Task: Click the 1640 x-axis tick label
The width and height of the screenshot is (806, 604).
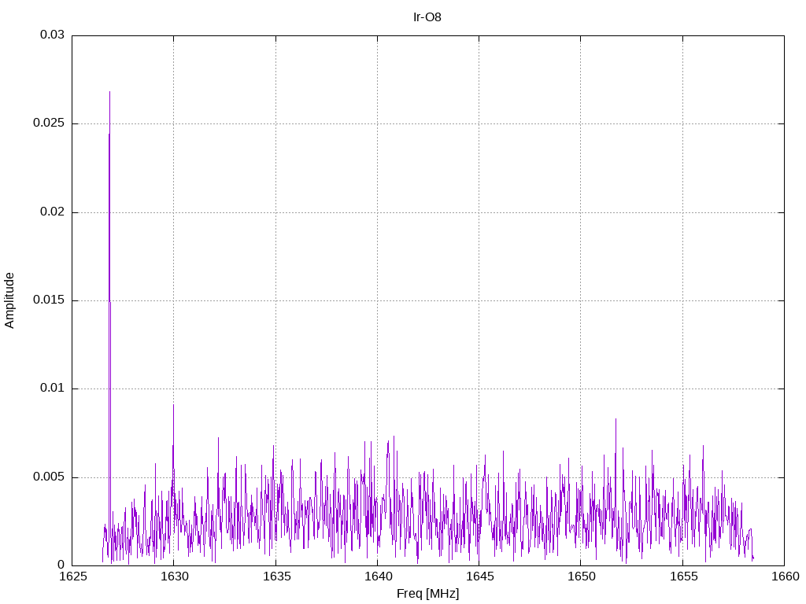Action: point(379,576)
